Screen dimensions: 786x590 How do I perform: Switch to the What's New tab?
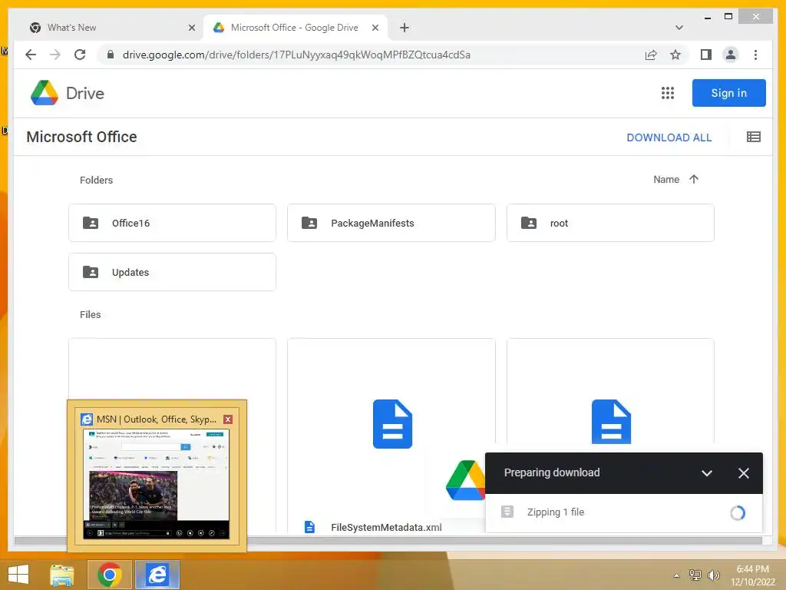click(x=113, y=28)
